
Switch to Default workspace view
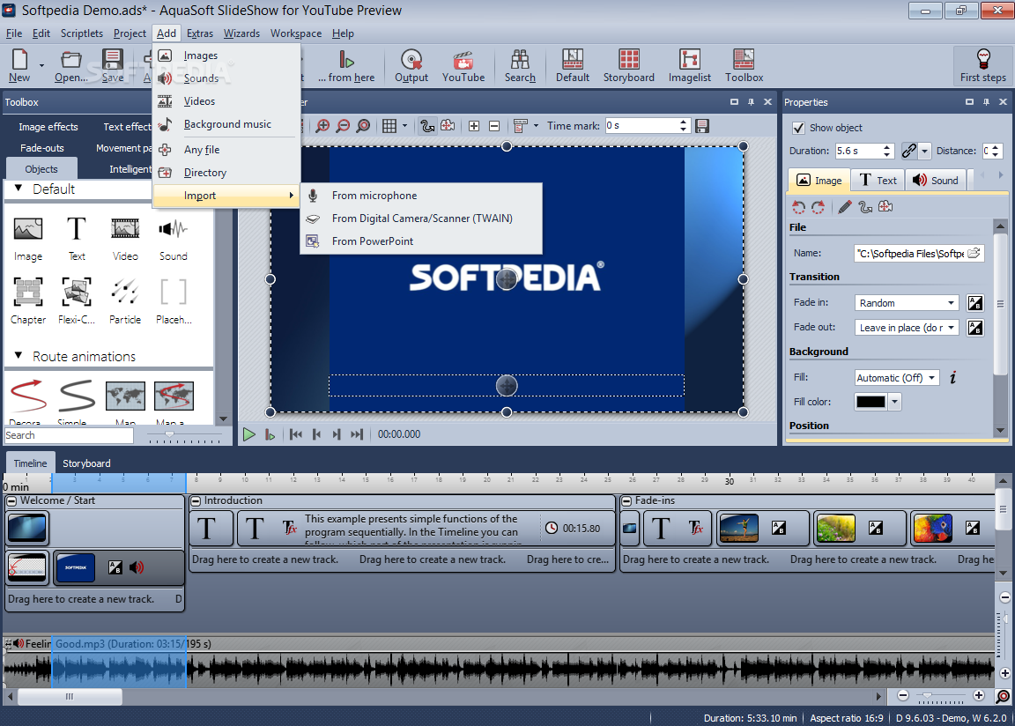(572, 65)
